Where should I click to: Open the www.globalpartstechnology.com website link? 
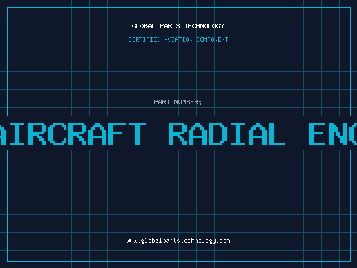click(x=178, y=241)
